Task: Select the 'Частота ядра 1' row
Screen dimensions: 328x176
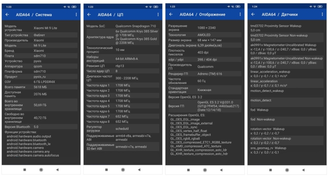Action: click(x=123, y=86)
